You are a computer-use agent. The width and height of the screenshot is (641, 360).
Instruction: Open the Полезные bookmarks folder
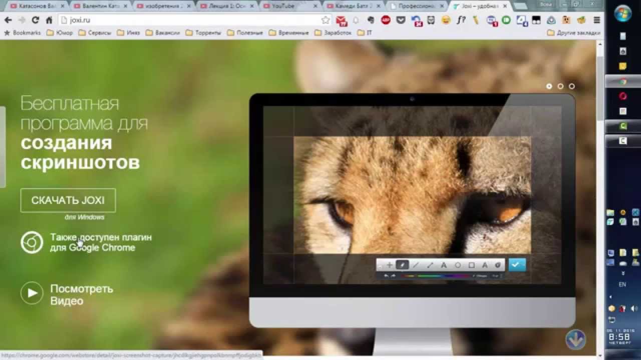coord(245,33)
